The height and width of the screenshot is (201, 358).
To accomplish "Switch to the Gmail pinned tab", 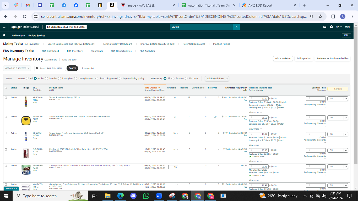I will pos(28,5).
